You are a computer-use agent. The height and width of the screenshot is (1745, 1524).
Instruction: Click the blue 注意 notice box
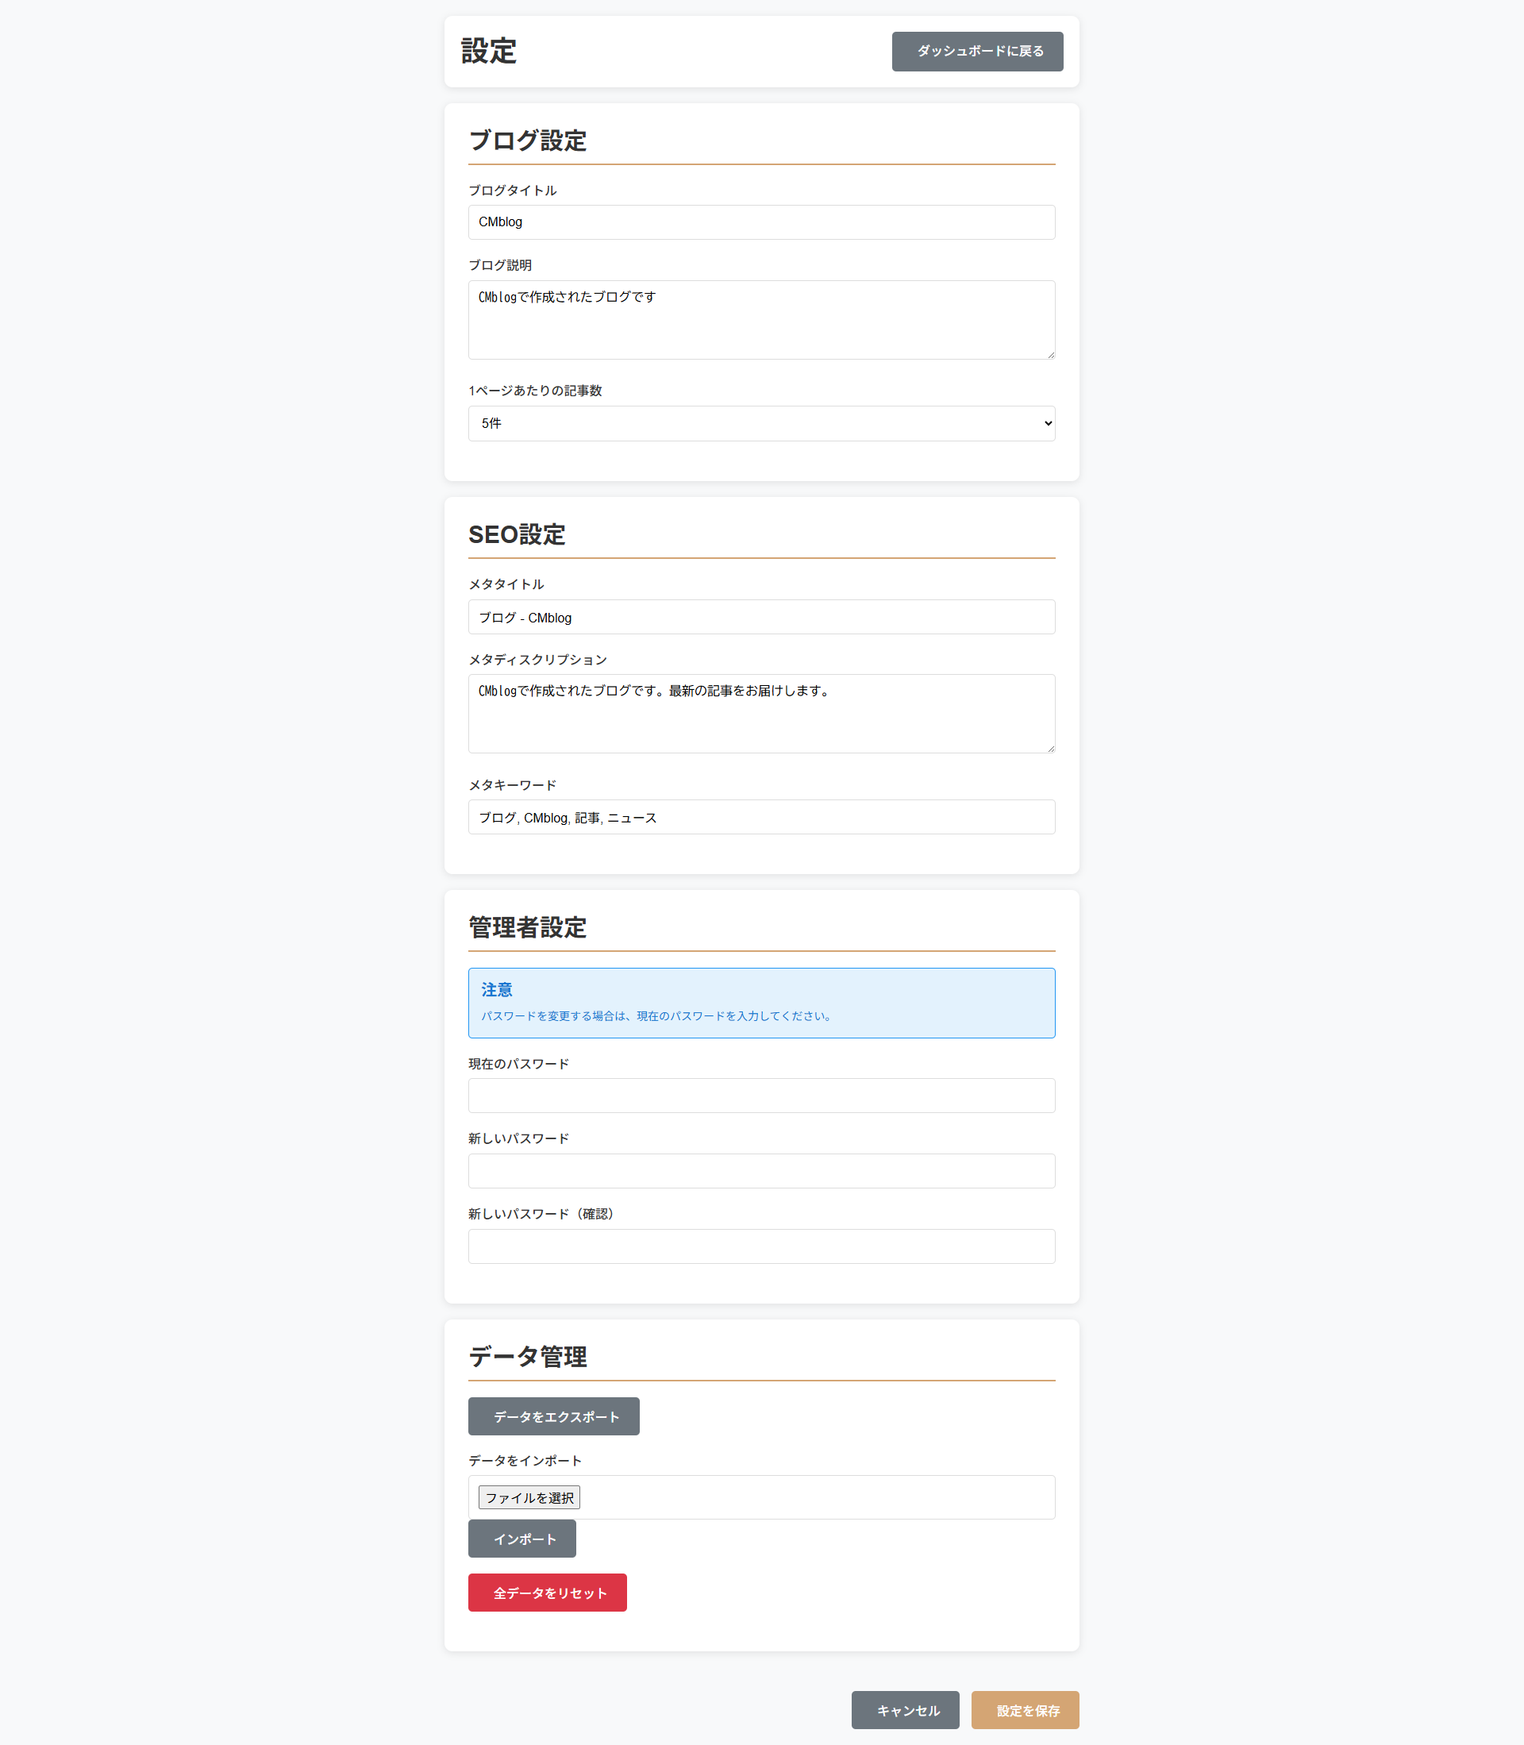point(761,1003)
